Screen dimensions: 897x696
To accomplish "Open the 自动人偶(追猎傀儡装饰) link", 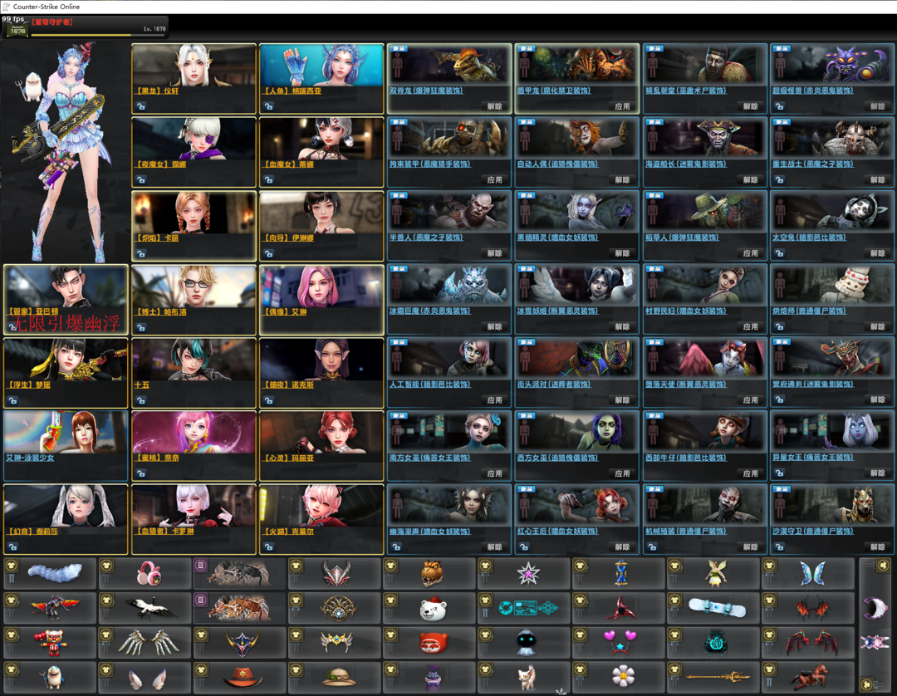I will (x=557, y=164).
